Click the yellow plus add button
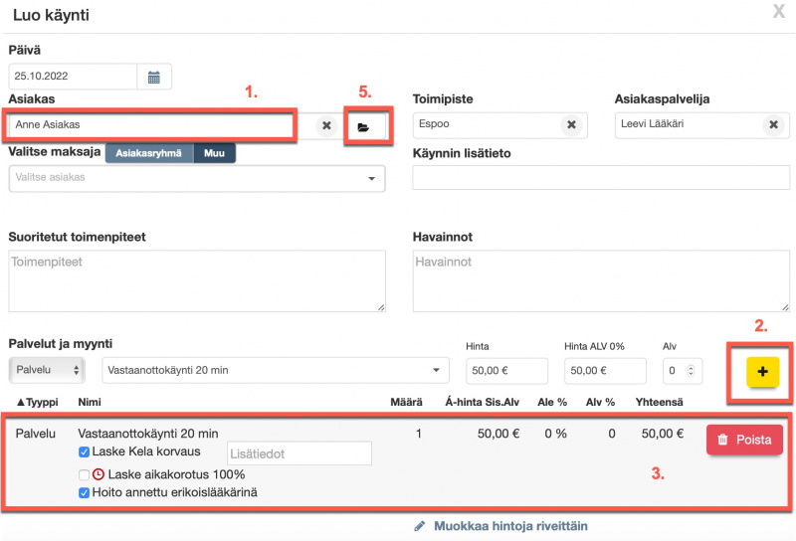Image resolution: width=796 pixels, height=541 pixels. pos(762,371)
